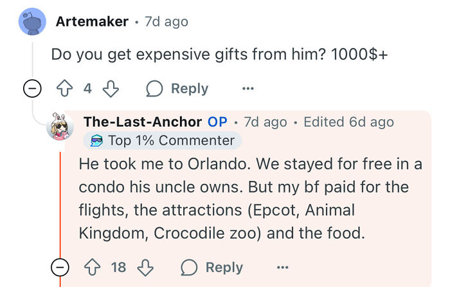Click speech bubble icon under Artemaker's comment
The width and height of the screenshot is (450, 287).
155,88
